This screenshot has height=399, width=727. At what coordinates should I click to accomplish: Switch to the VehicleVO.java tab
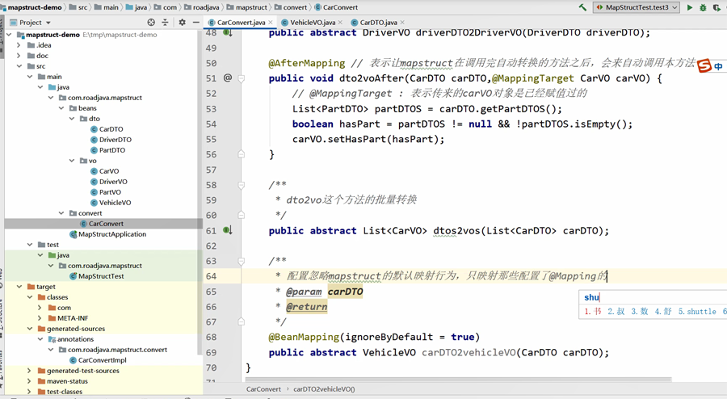[313, 23]
